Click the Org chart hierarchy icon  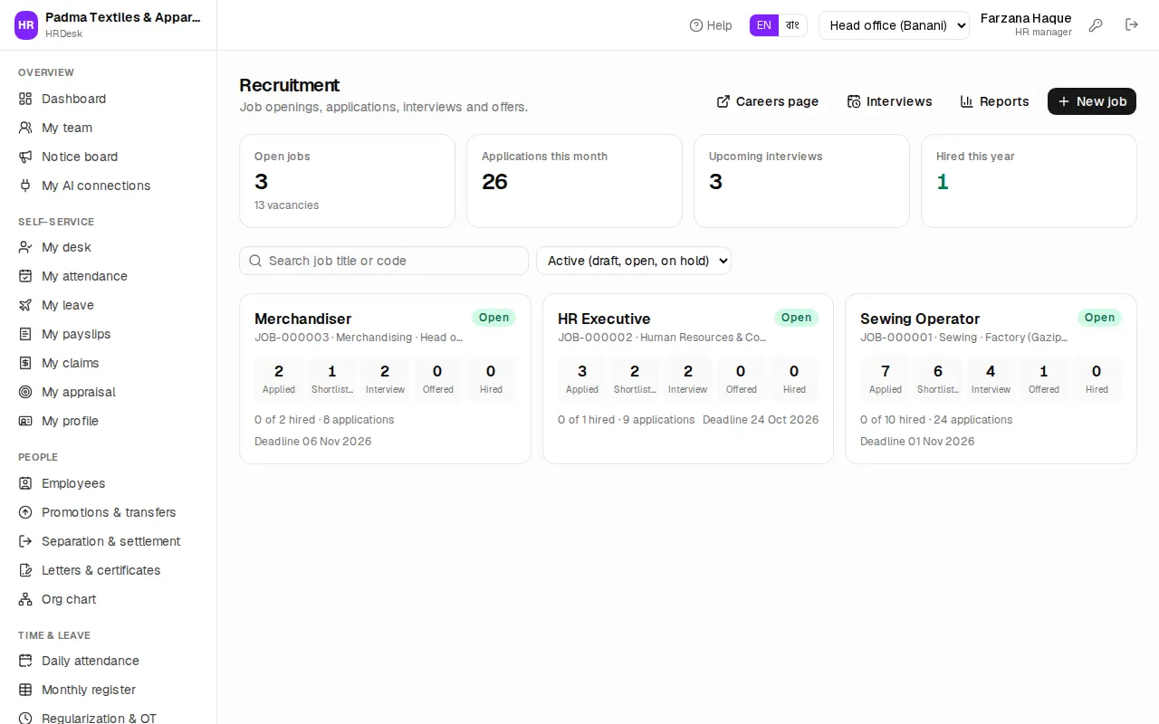coord(25,599)
